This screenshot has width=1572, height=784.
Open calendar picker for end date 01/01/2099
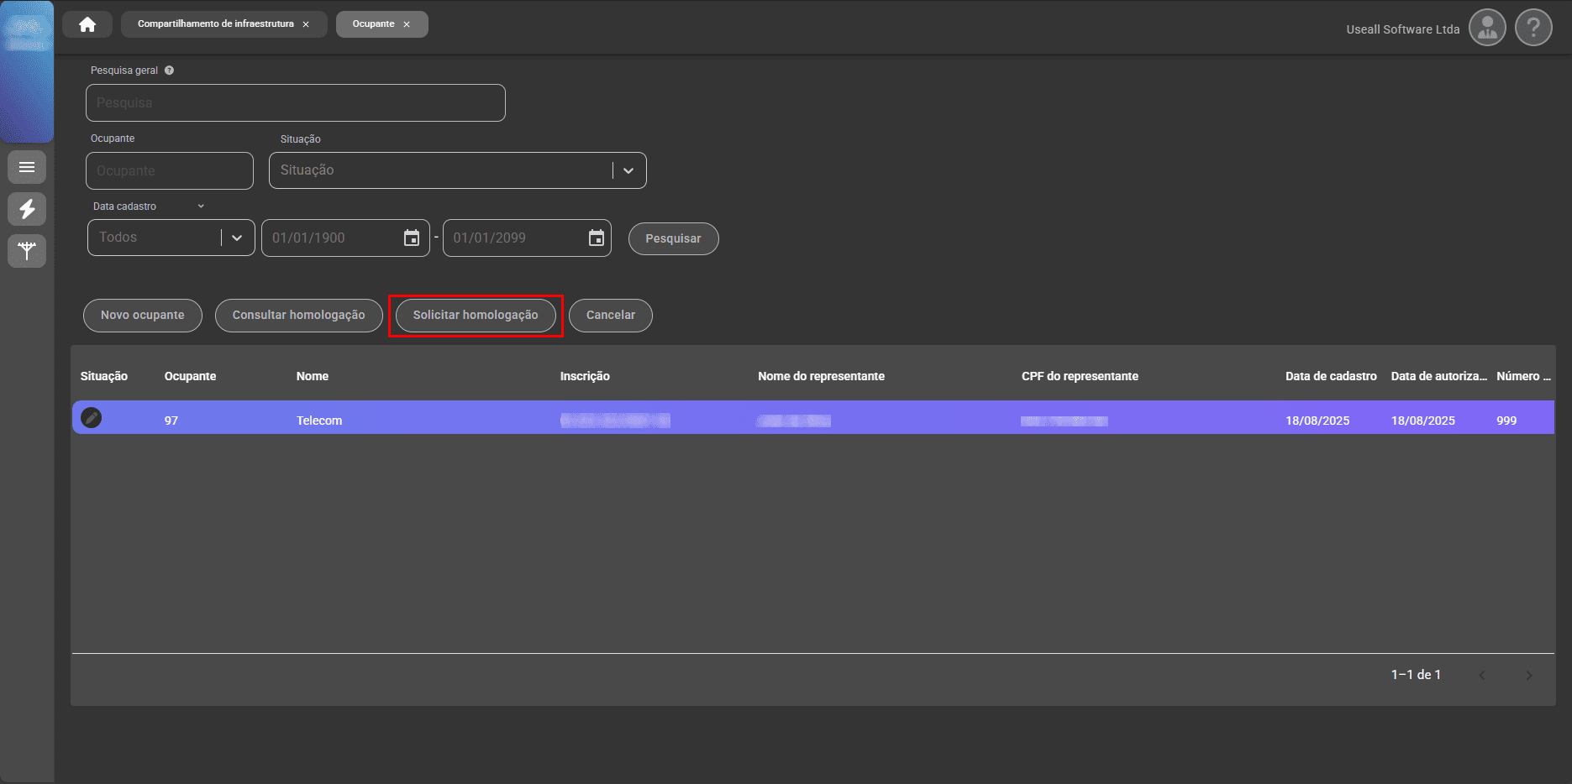coord(597,238)
